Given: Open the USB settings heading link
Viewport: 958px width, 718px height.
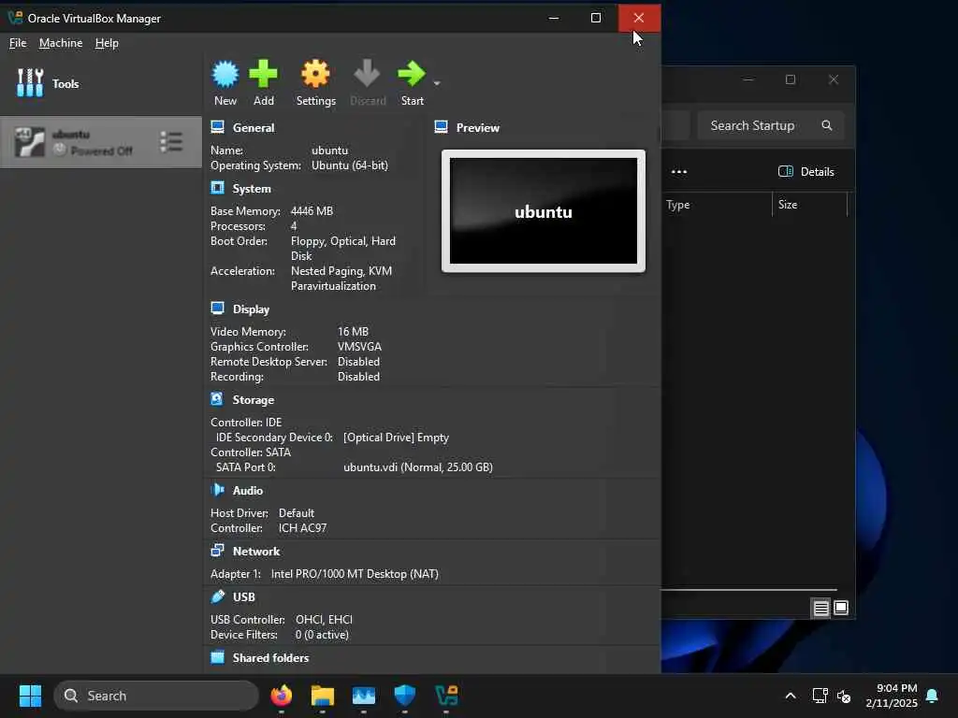Looking at the screenshot, I should tap(244, 597).
